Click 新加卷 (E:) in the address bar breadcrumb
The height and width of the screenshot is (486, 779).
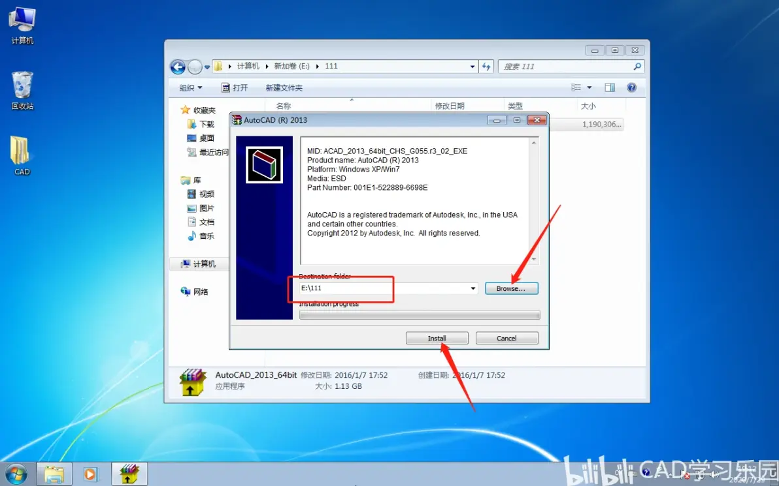coord(291,67)
